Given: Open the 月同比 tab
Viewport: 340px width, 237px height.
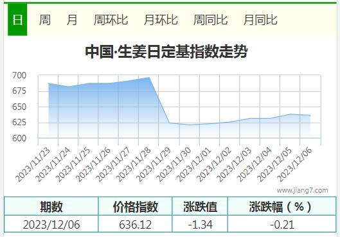Looking at the screenshot, I should tap(260, 20).
